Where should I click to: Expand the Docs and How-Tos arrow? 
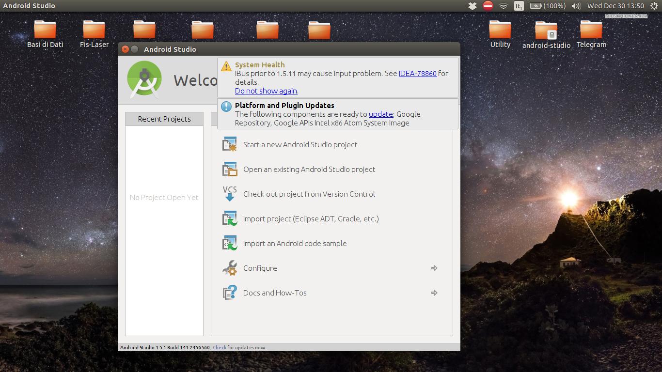click(x=434, y=293)
